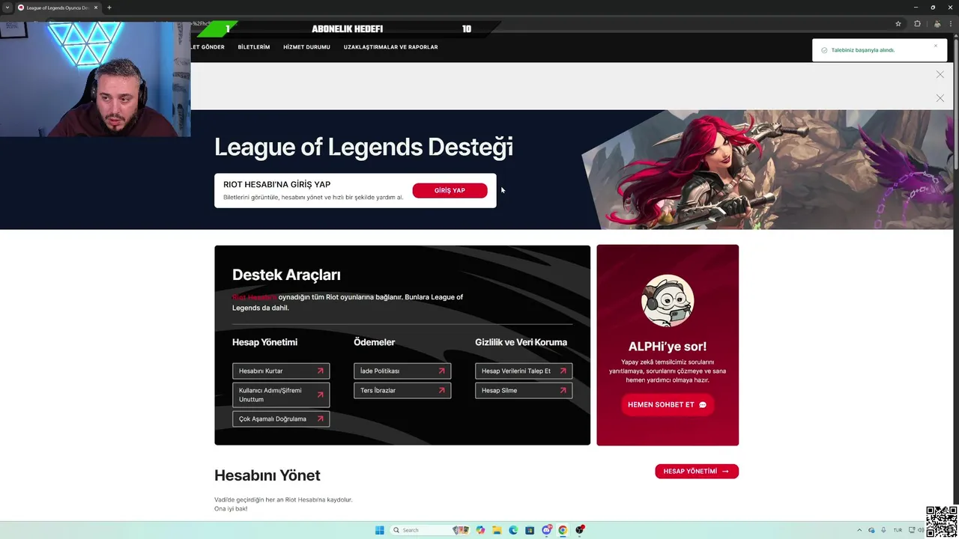Select Hesabını Kurtar support tool

coord(281,371)
